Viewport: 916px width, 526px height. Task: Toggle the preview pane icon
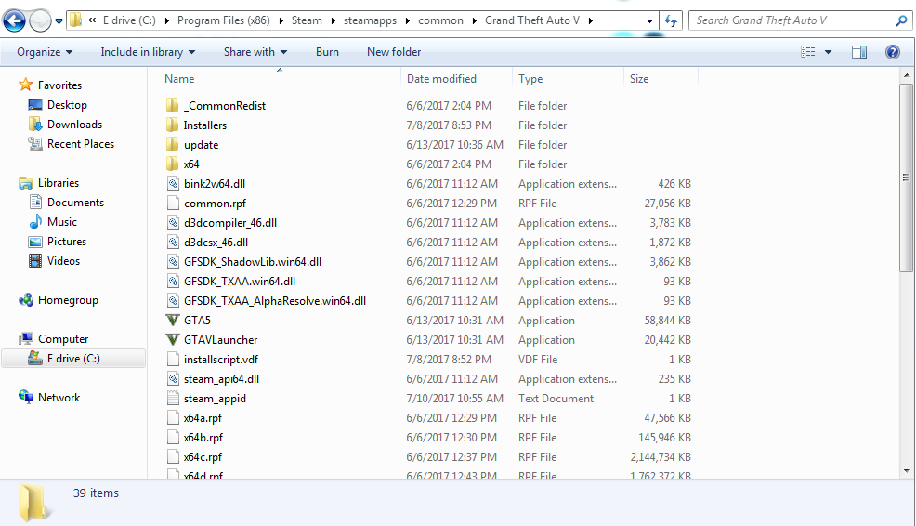click(x=858, y=52)
